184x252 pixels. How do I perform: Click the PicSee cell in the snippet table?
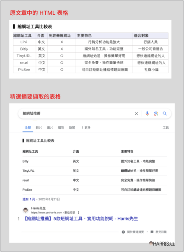(x=27, y=190)
